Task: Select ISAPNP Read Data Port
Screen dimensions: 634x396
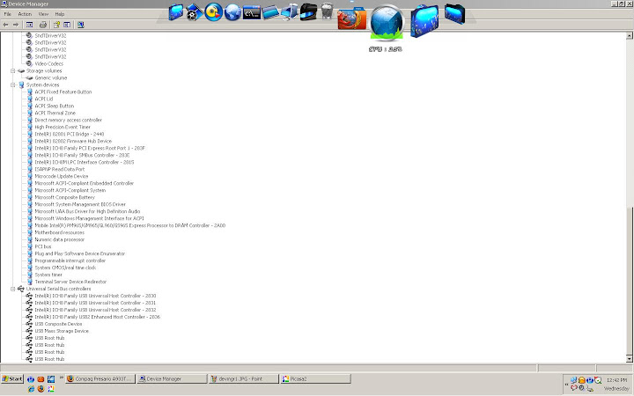Action: point(60,169)
